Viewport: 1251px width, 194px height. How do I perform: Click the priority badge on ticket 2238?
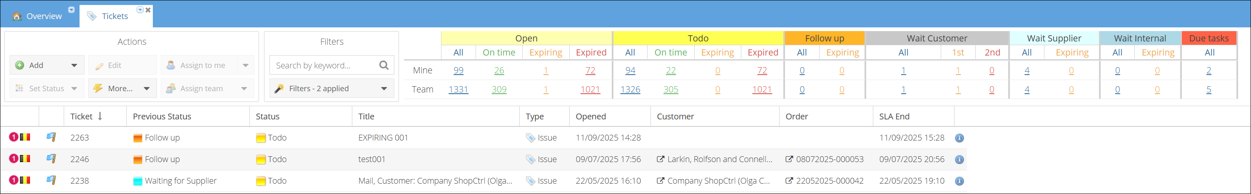[14, 180]
